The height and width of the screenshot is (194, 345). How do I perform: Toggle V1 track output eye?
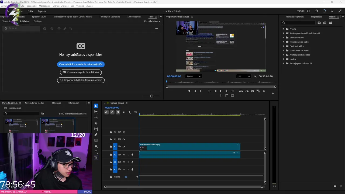(x=124, y=147)
